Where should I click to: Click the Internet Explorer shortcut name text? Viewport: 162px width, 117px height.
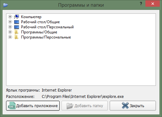57,90
